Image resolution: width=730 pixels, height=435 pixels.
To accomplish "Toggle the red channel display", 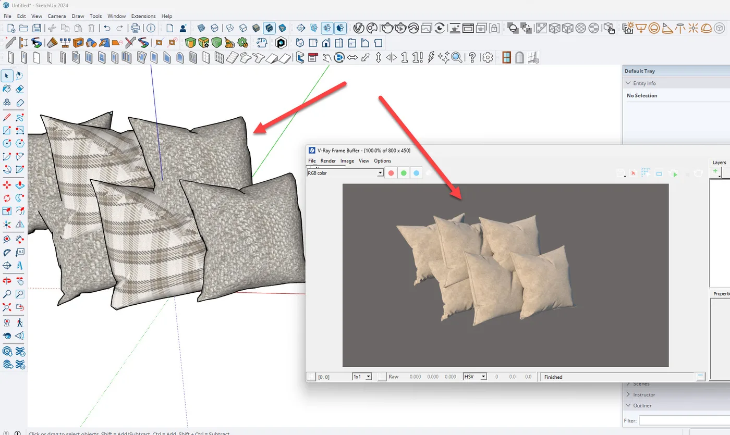I will click(x=391, y=172).
